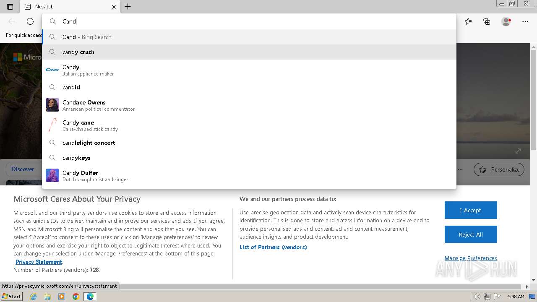This screenshot has width=537, height=302.
Task: Click the candy cane icon
Action: (x=52, y=125)
